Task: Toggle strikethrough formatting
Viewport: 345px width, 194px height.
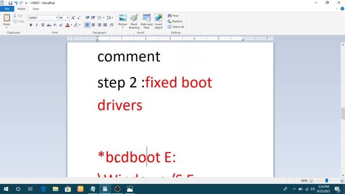Action: [x=49, y=25]
